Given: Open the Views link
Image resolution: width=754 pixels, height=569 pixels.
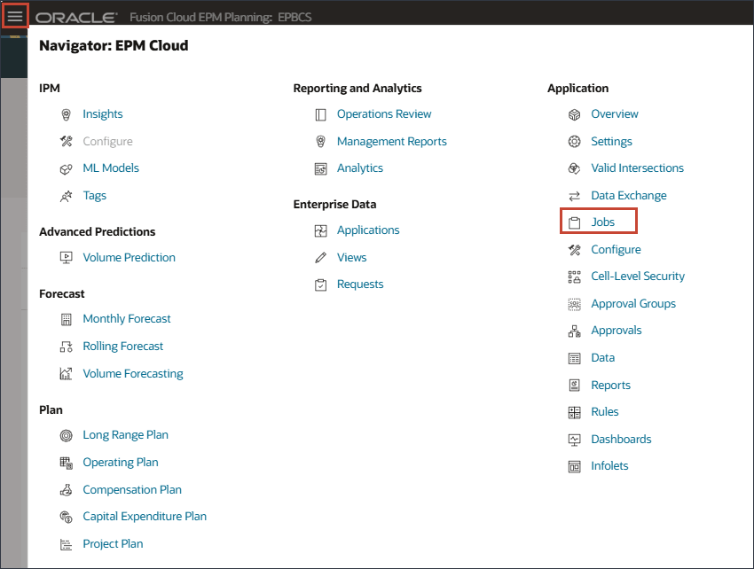Looking at the screenshot, I should click(351, 258).
